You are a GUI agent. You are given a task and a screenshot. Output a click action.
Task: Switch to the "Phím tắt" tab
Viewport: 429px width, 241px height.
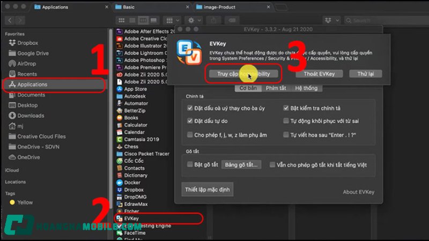[x=276, y=88]
